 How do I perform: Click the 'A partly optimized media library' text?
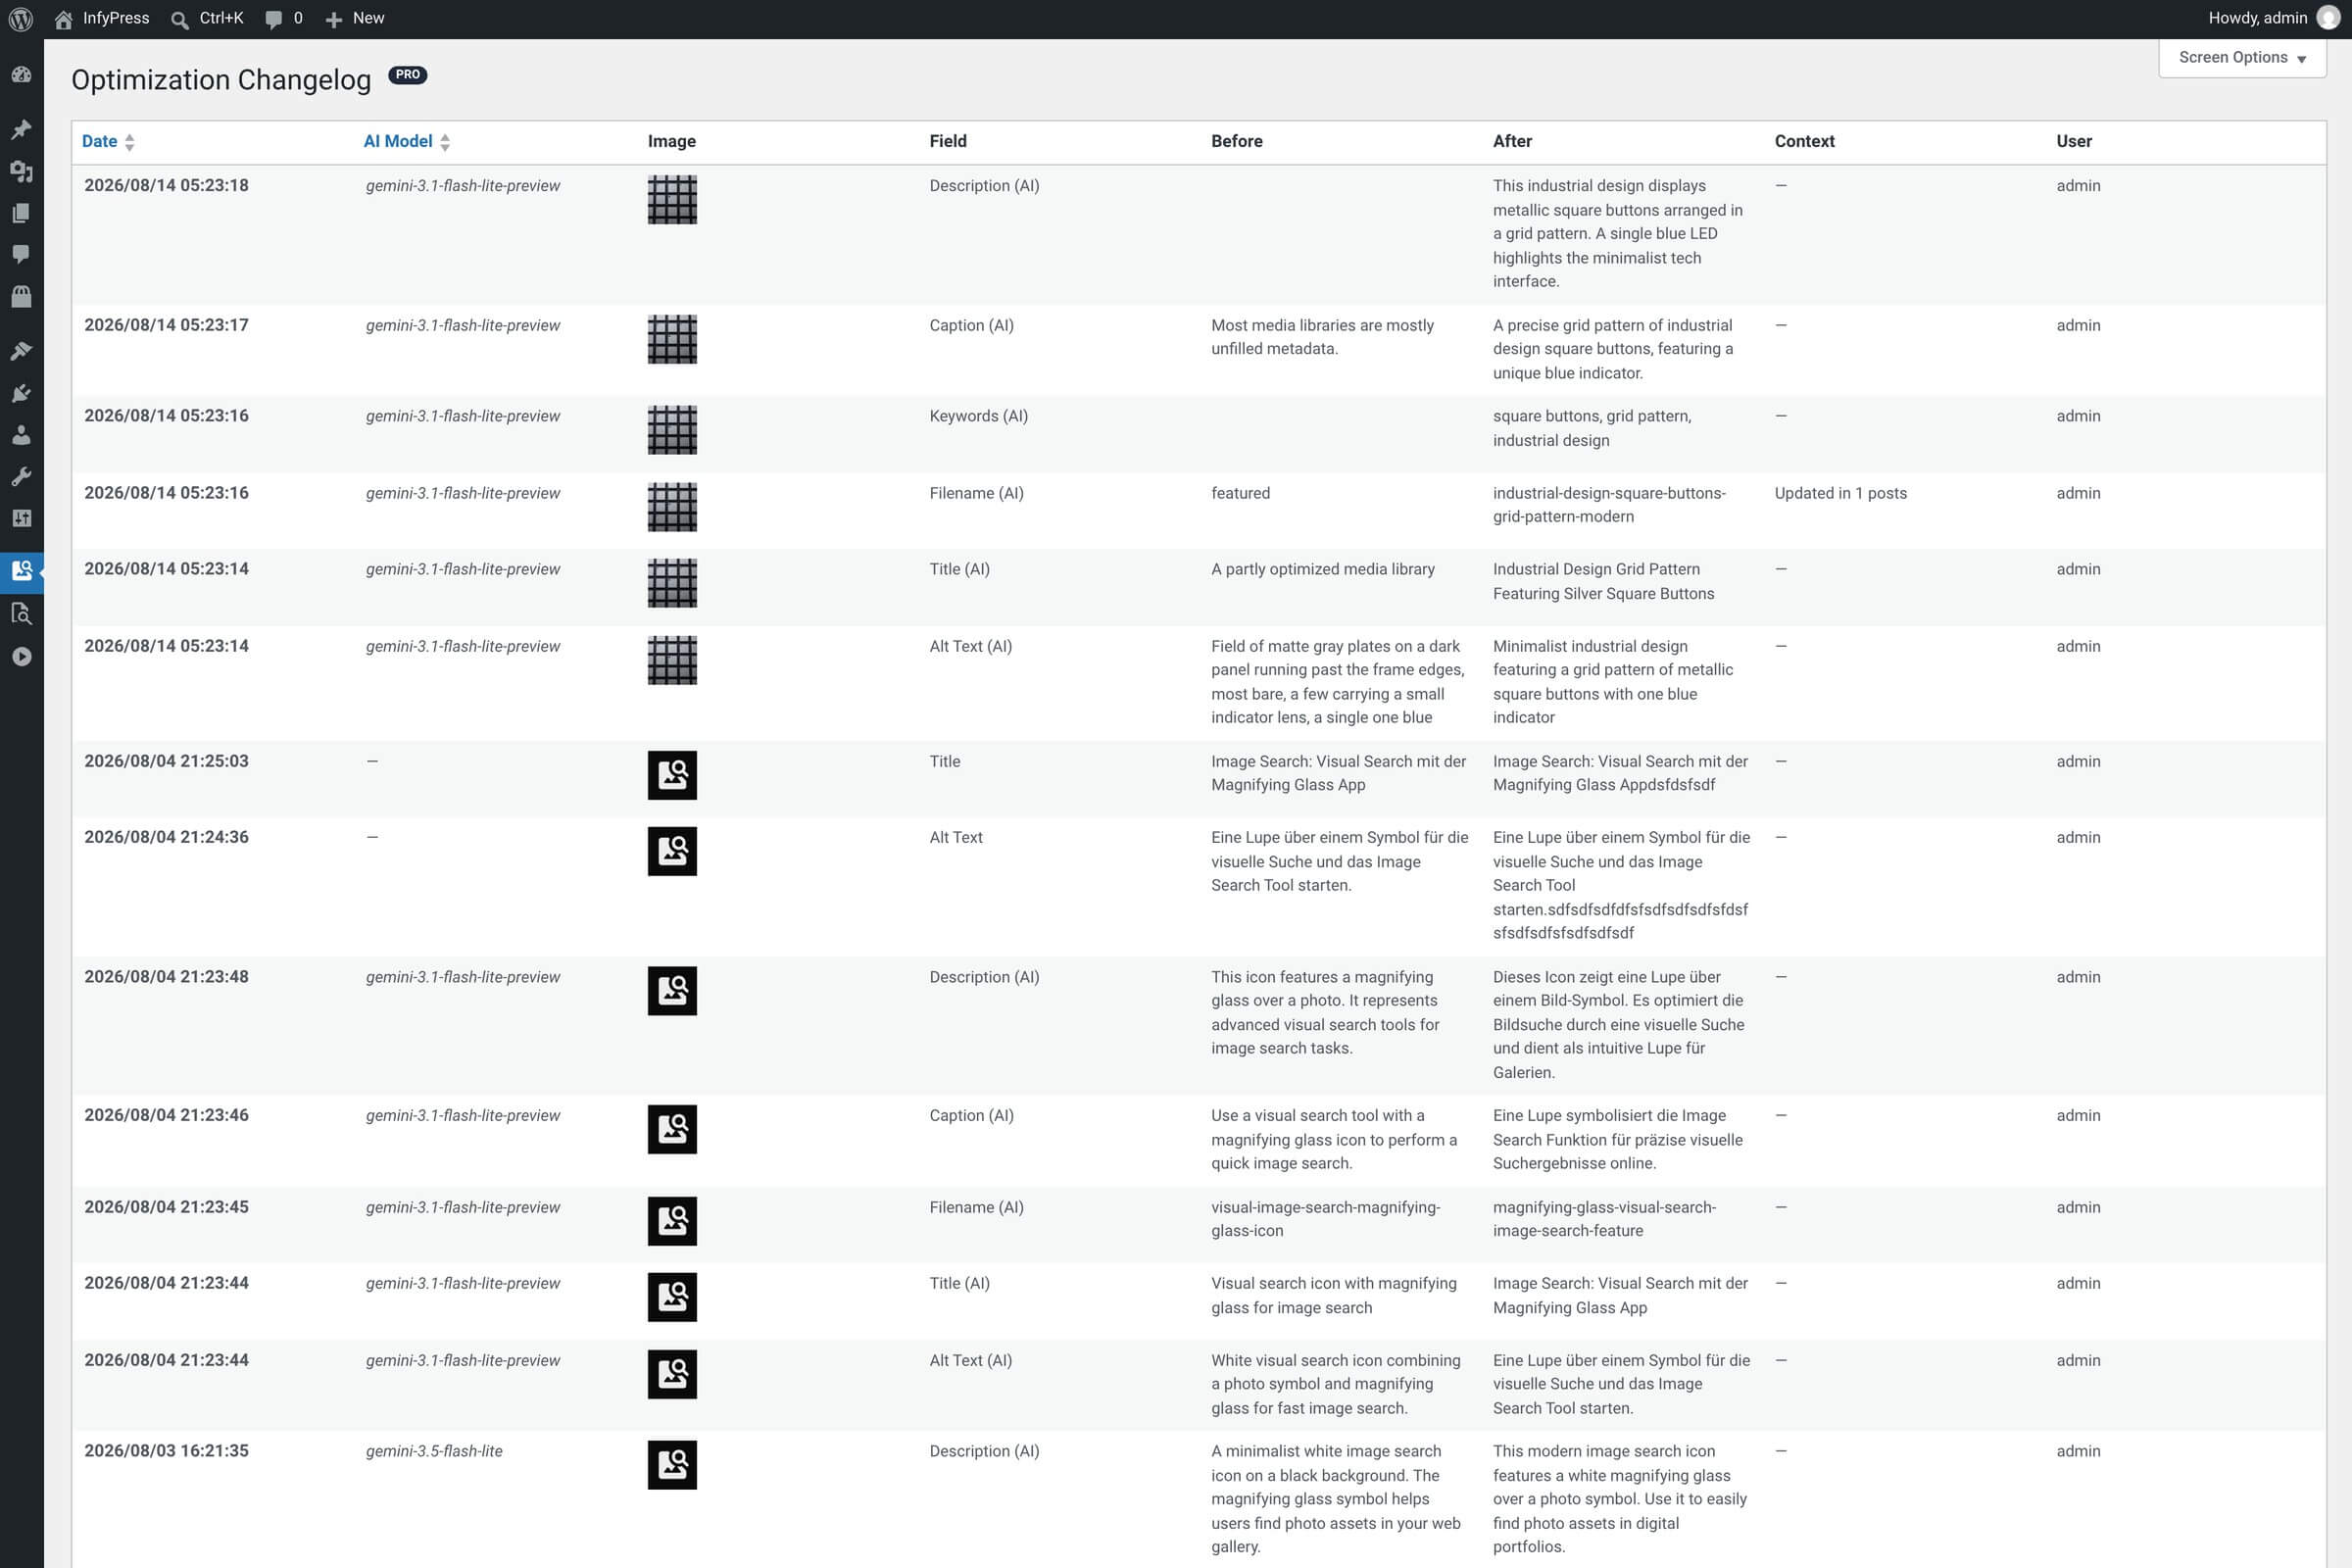[x=1322, y=569]
